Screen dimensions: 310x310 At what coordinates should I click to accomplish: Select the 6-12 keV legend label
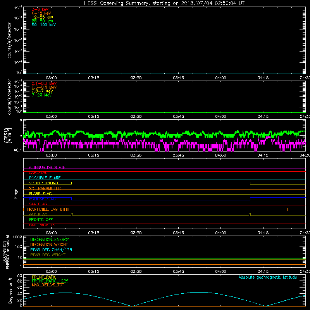pos(41,13)
